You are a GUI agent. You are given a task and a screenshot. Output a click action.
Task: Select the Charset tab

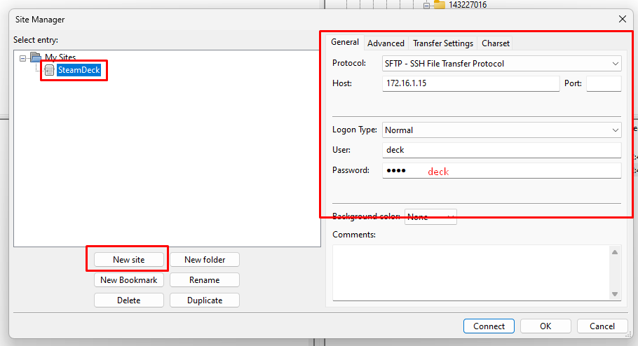496,43
